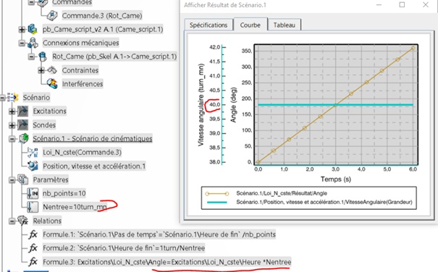Screen dimensions: 438x272
Task: Collapse the Scénario.1 node
Action: (12, 139)
